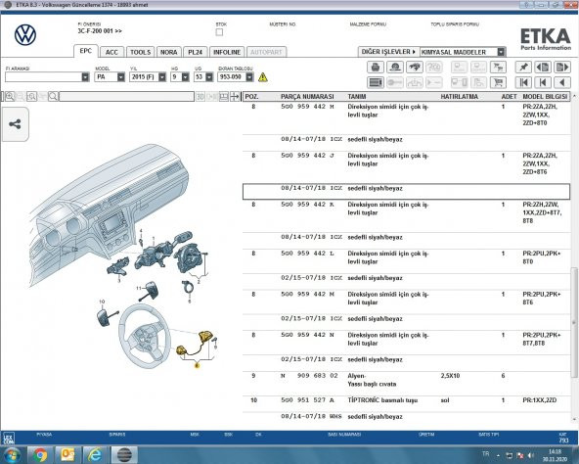This screenshot has width=579, height=464.
Task: Open the shopping cart icon
Action: tap(498, 82)
